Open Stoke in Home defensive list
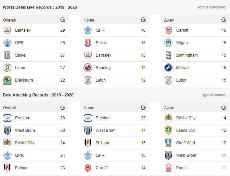This screenshot has height=176, width=230. 101,43
